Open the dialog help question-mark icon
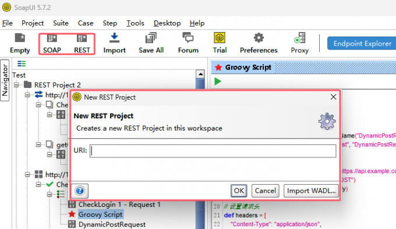 click(x=80, y=191)
